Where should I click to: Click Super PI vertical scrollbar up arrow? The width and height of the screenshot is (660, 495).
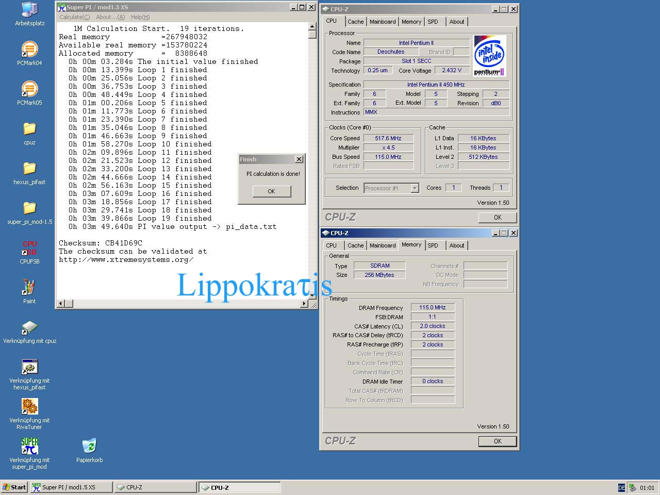click(312, 26)
